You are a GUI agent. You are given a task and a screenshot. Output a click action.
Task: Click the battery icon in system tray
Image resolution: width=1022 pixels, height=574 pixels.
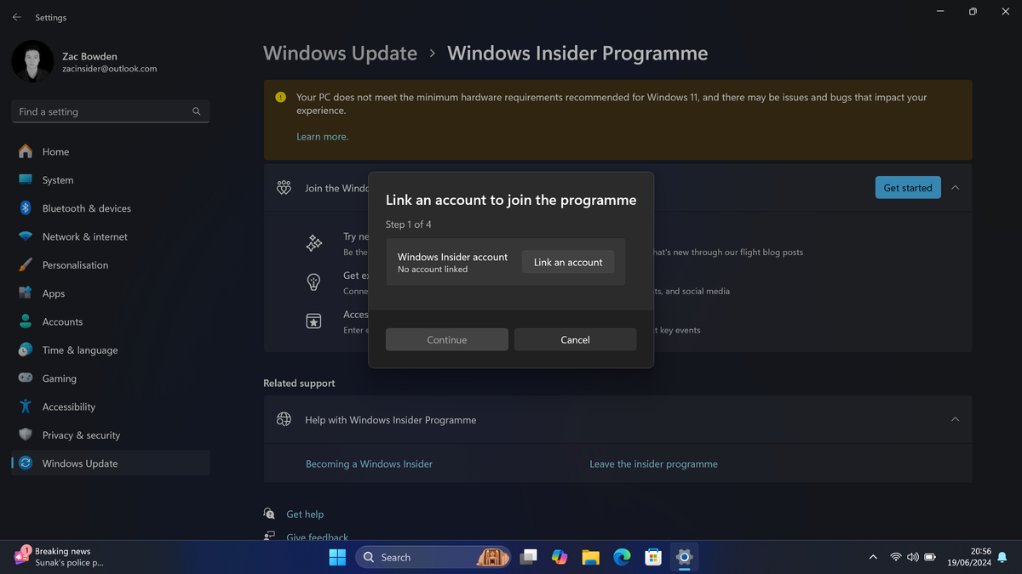[931, 557]
